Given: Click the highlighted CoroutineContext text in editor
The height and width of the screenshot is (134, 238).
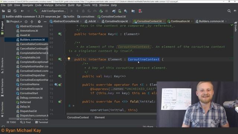Looking at the screenshot, I should click(144, 60).
